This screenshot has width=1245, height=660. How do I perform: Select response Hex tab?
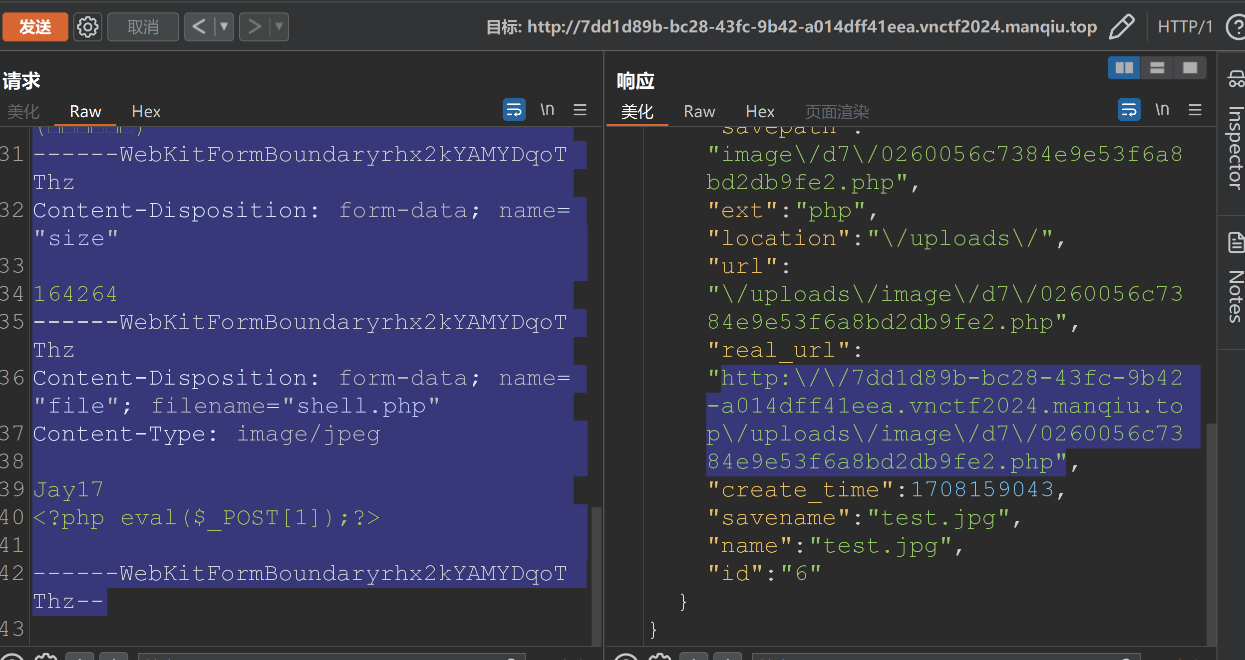760,111
